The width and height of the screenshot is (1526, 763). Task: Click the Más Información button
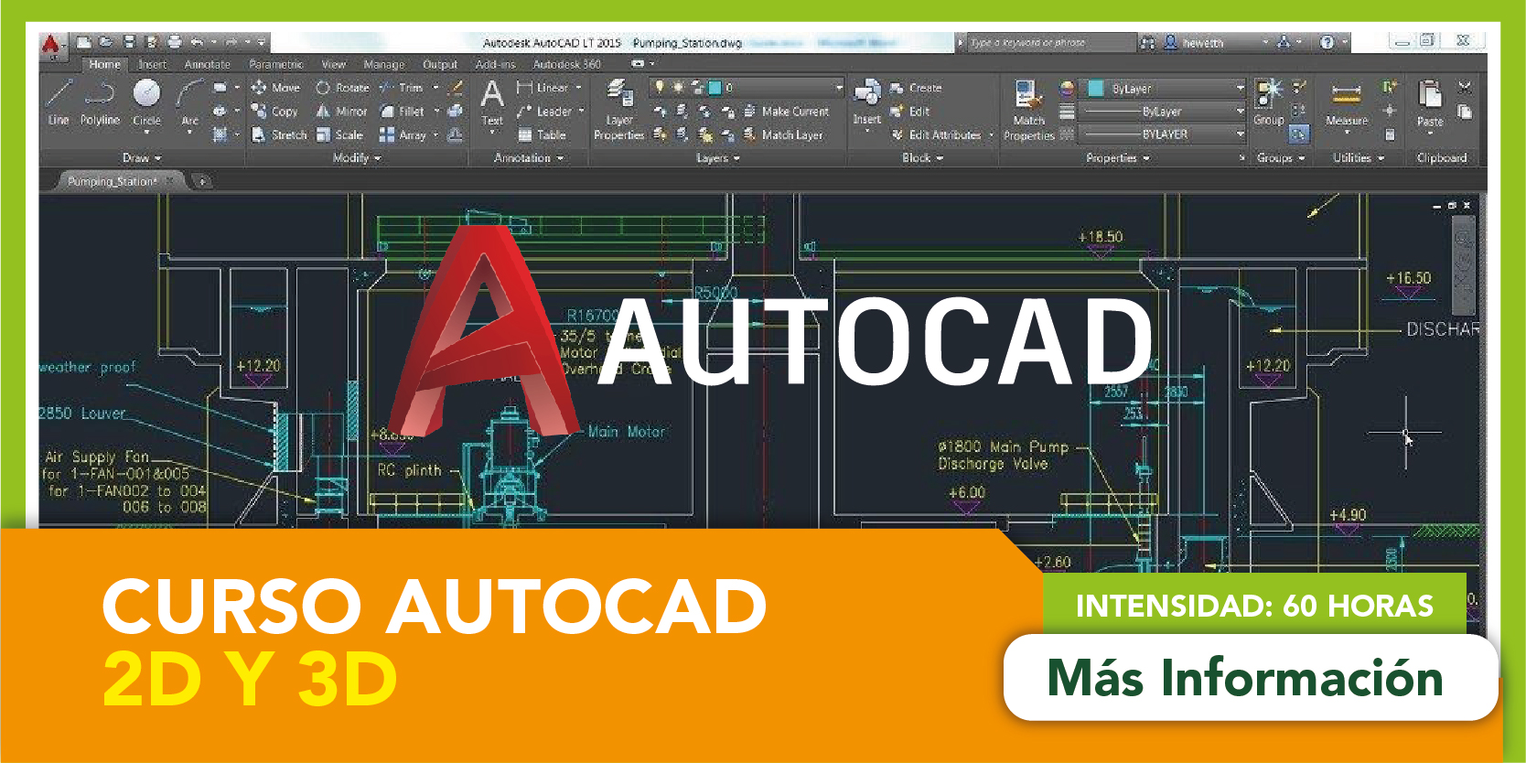[1250, 678]
